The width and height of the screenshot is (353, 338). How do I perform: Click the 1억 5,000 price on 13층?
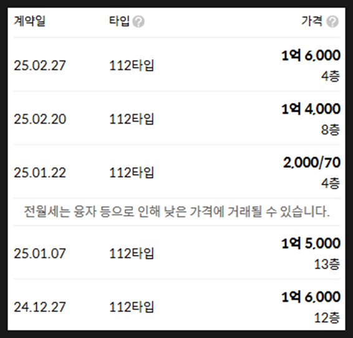click(x=311, y=243)
